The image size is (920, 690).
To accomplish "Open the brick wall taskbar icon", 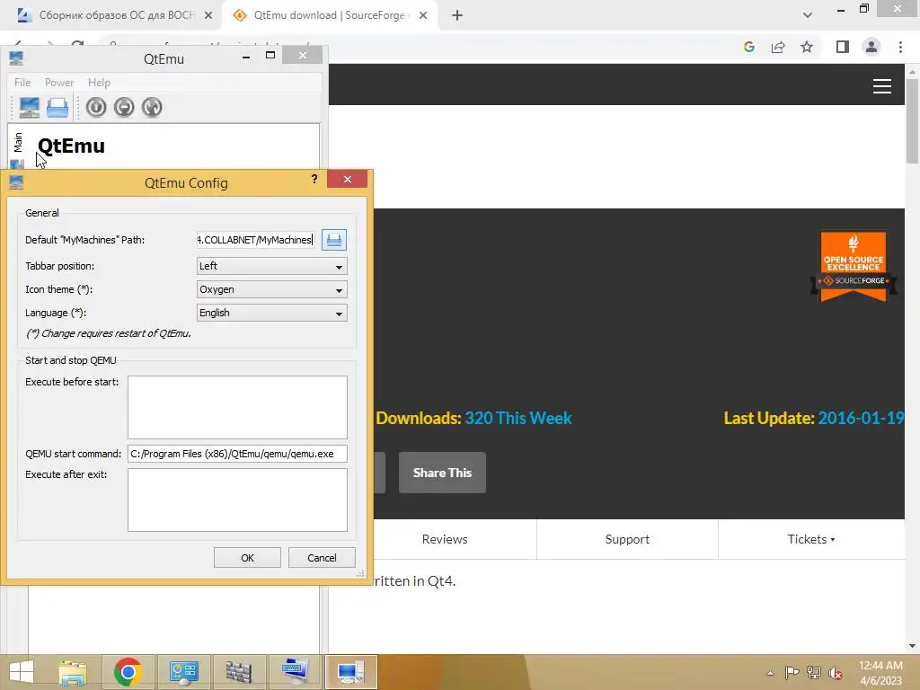I will point(238,672).
